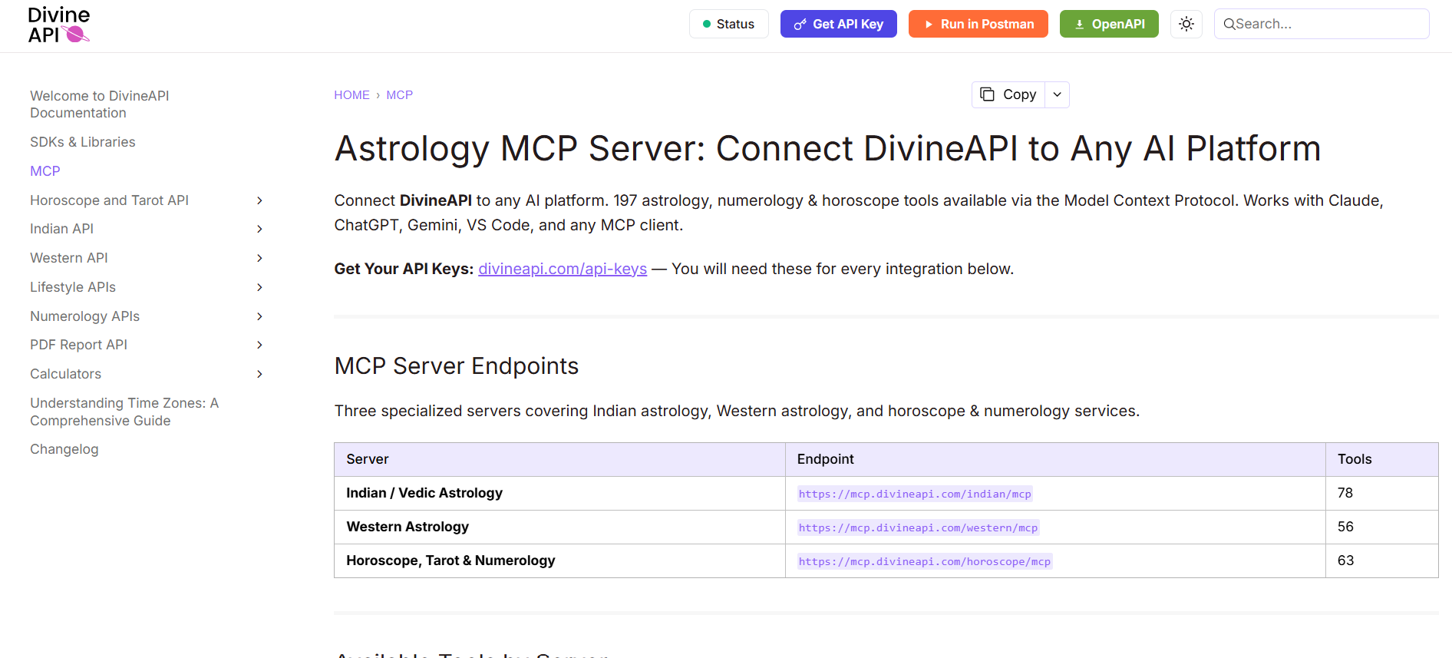Click the Tools column header
1452x658 pixels.
[1381, 459]
